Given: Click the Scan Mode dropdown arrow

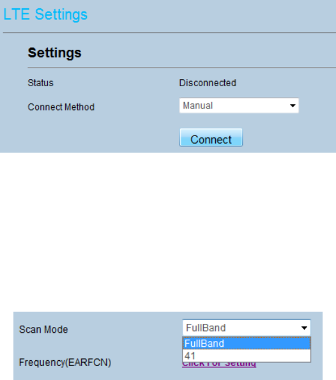Looking at the screenshot, I should pyautogui.click(x=304, y=328).
